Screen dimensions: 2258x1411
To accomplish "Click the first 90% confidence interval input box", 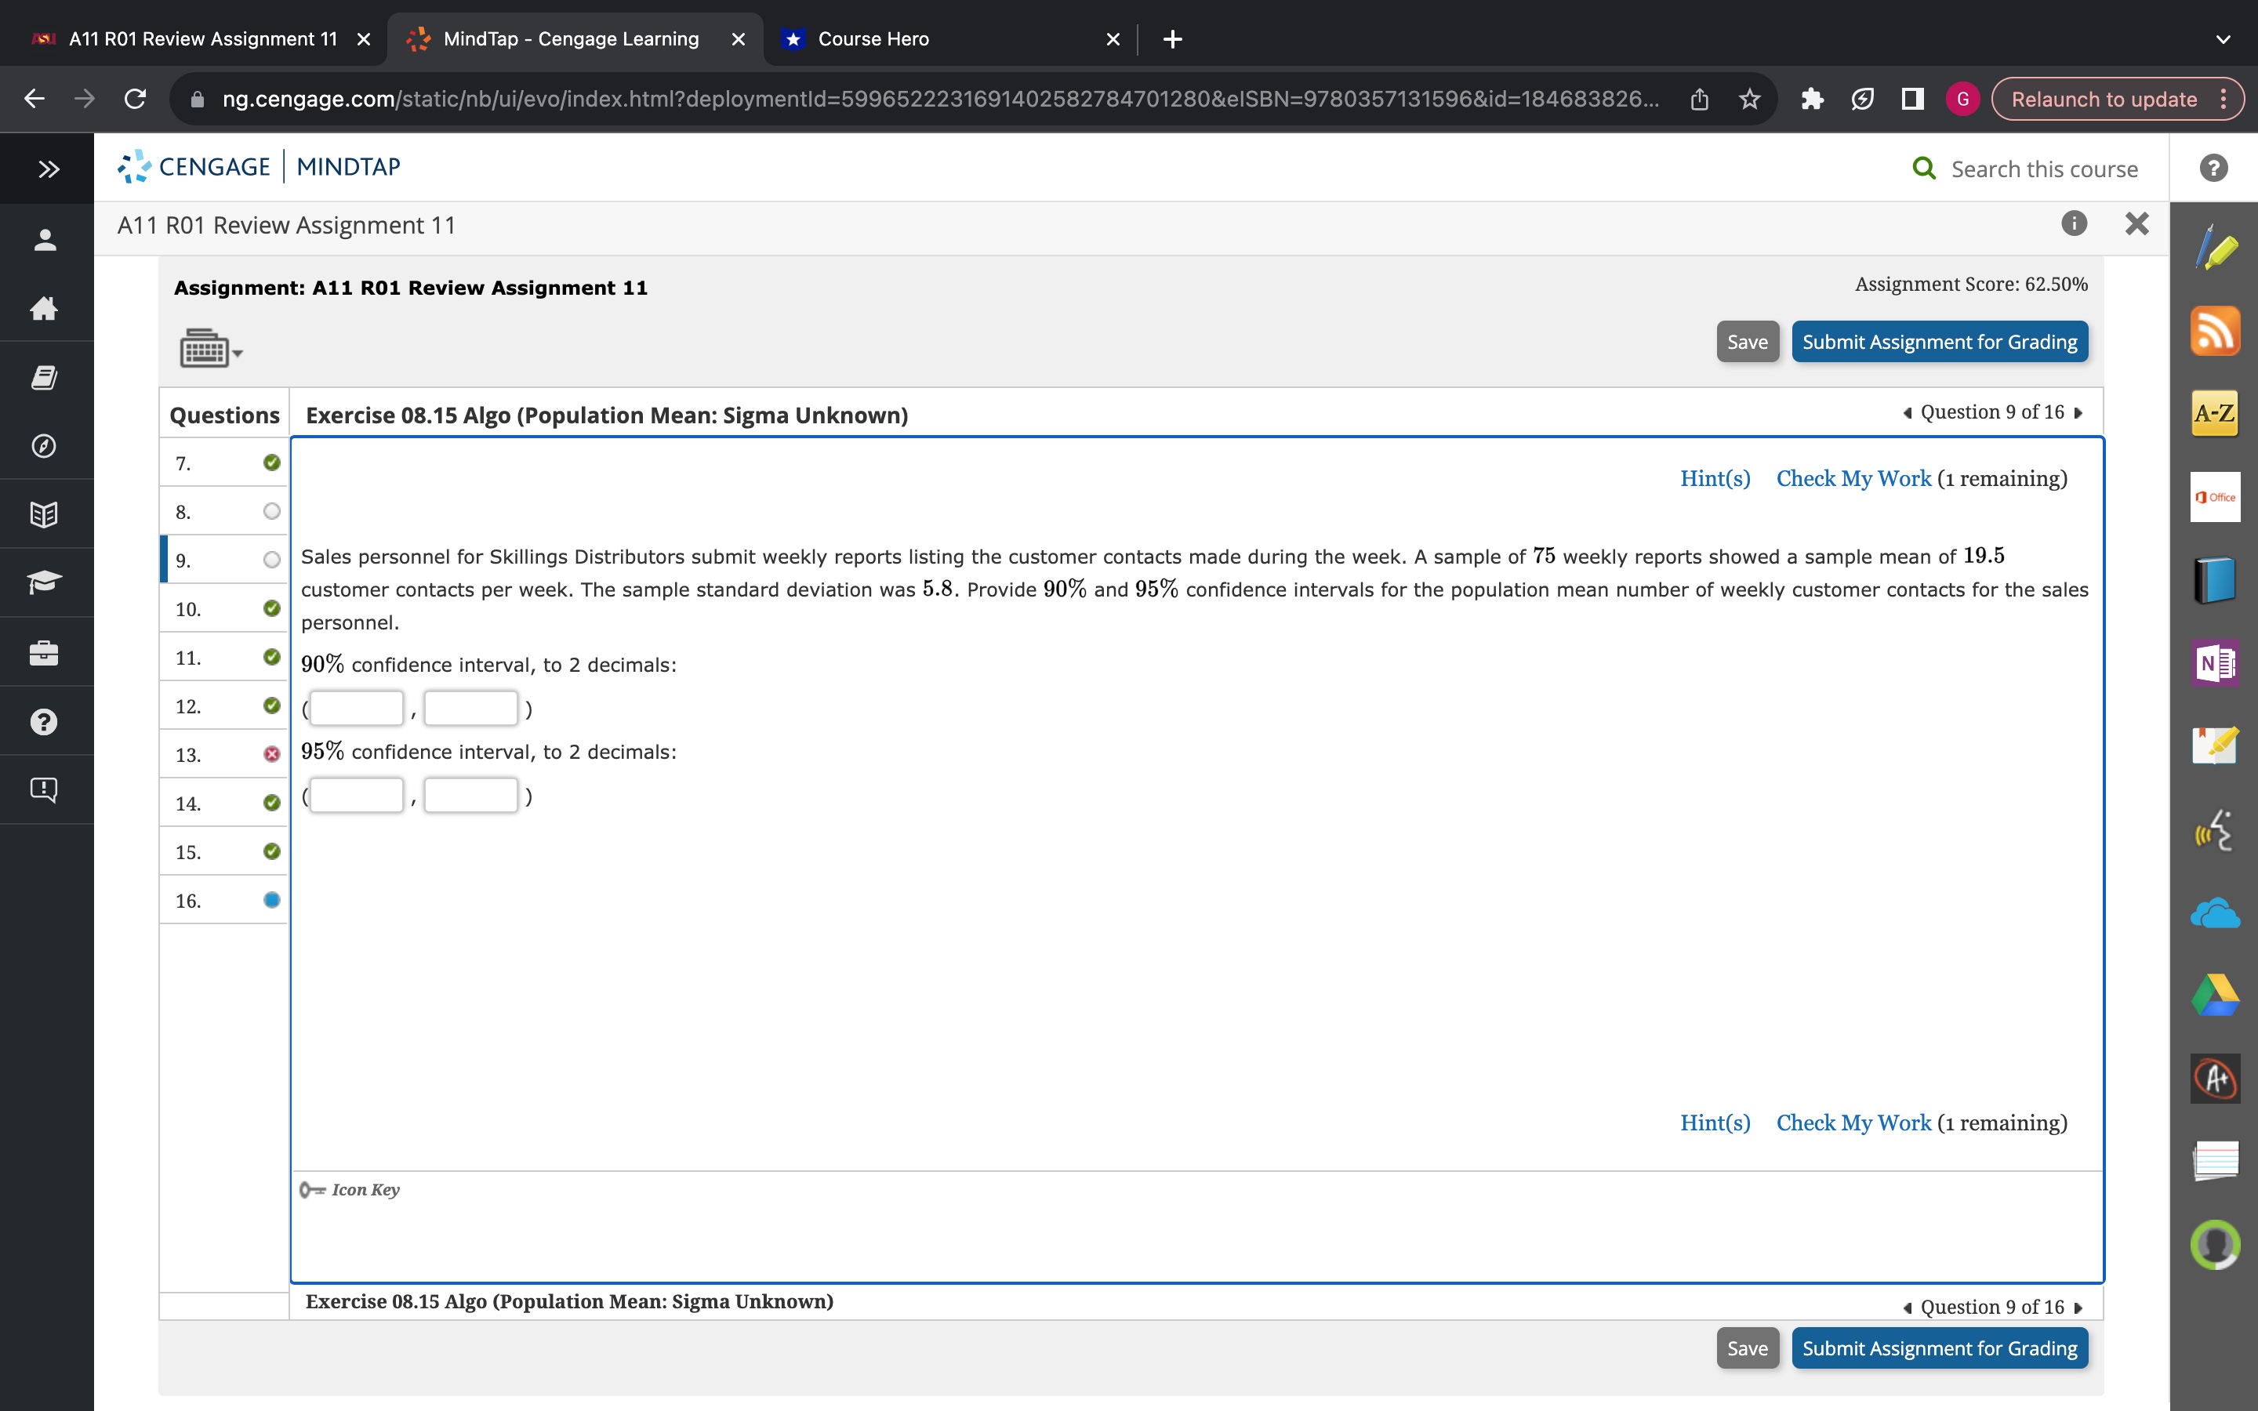I will 354,707.
